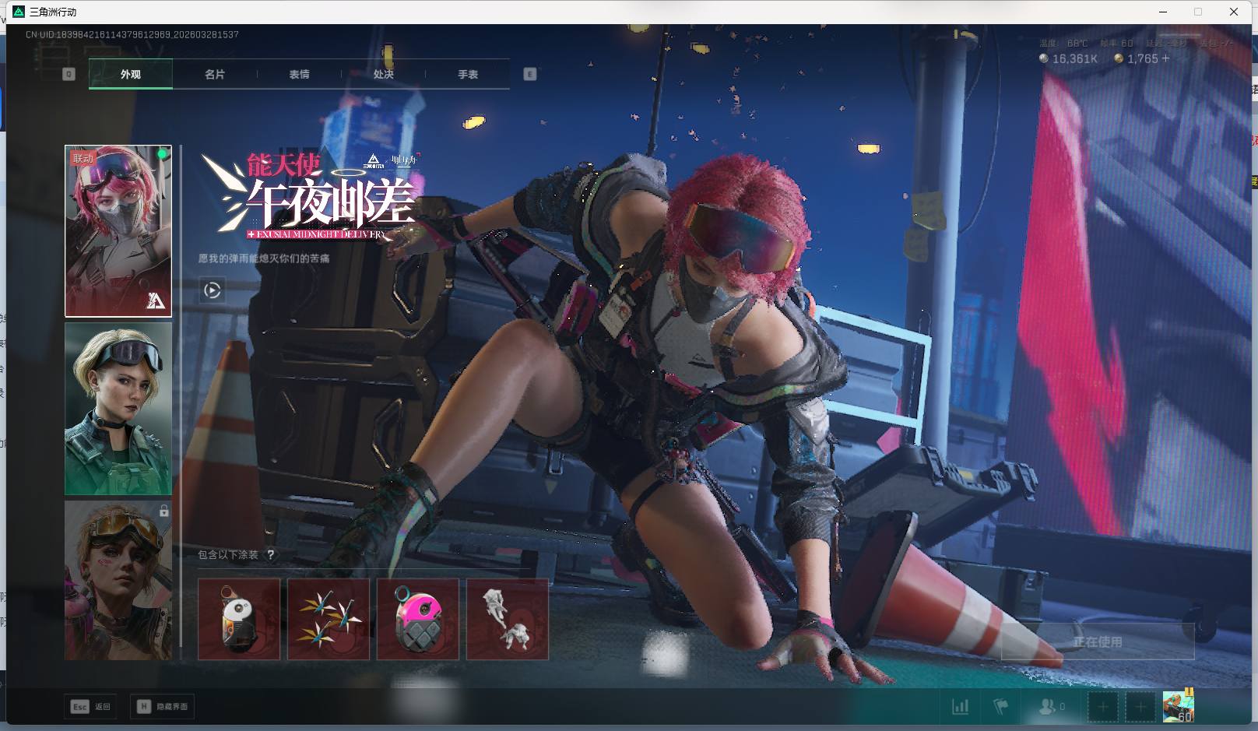Image resolution: width=1258 pixels, height=731 pixels.
Task: Select the blonde green-jacket skin thumbnail
Action: (118, 409)
